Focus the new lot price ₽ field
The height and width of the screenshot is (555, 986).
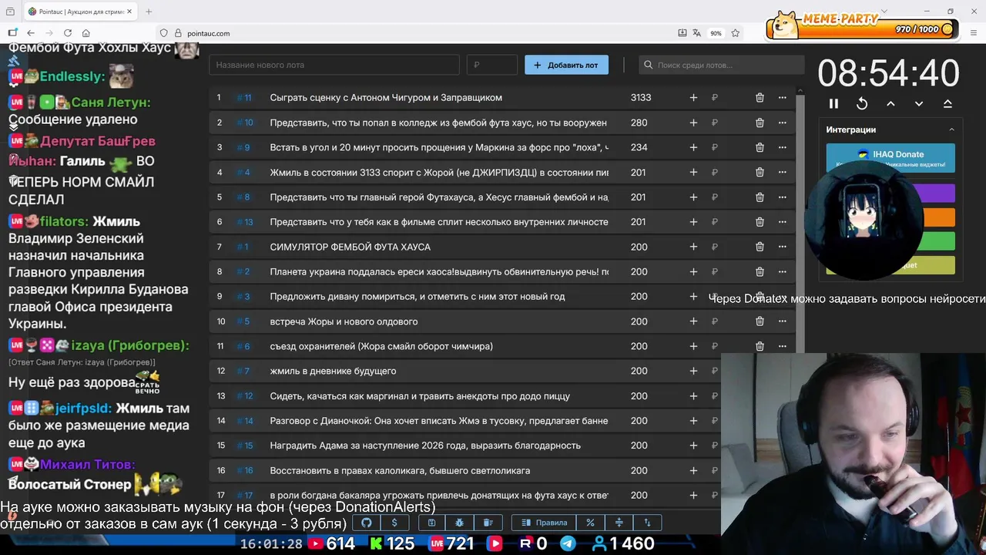click(491, 65)
